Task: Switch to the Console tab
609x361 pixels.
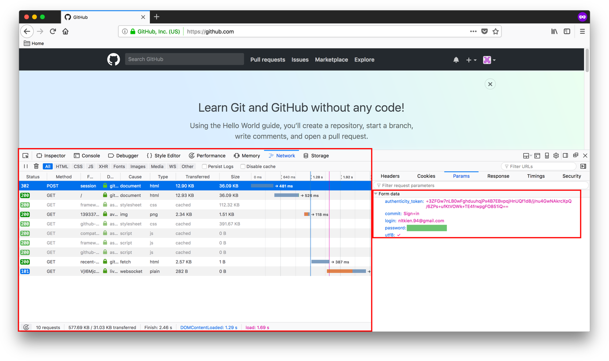Action: [x=87, y=155]
